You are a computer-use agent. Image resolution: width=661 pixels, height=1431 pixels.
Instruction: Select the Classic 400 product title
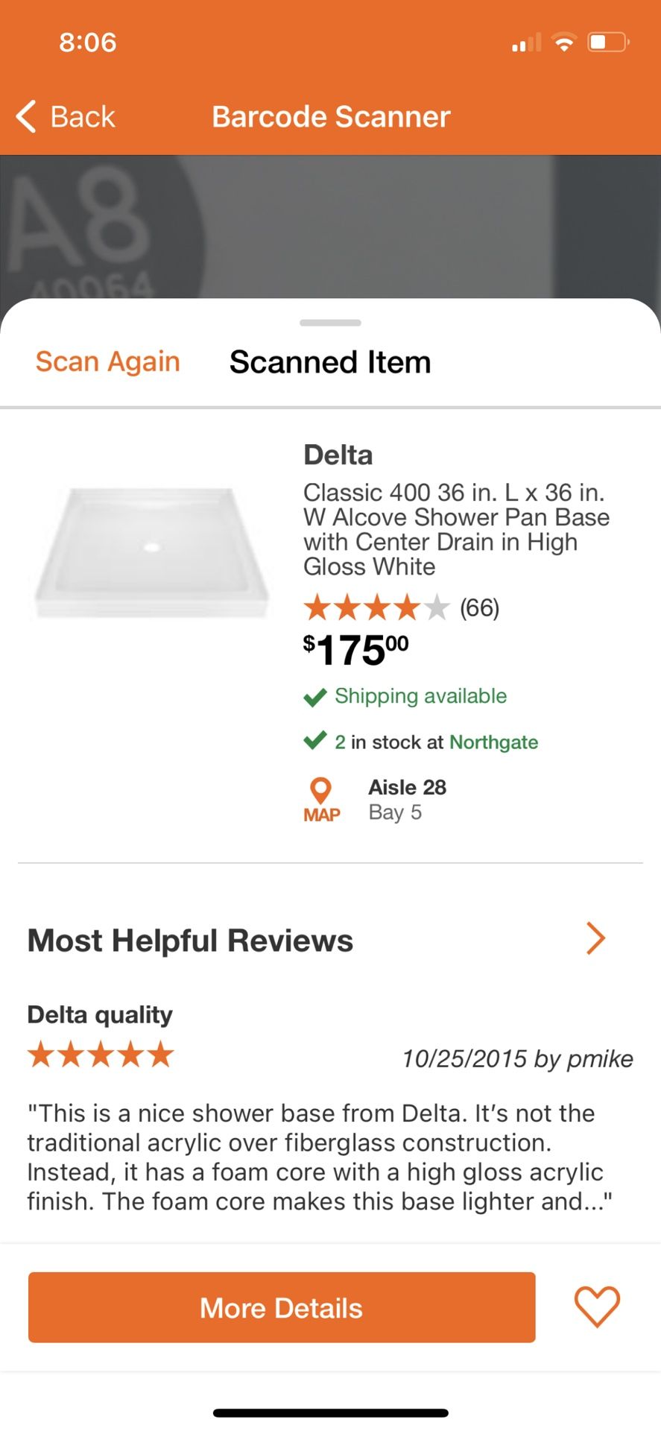(455, 529)
